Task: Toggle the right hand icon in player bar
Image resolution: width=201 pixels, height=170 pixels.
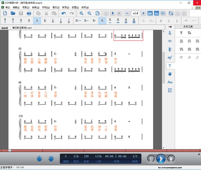Action: coord(51,159)
